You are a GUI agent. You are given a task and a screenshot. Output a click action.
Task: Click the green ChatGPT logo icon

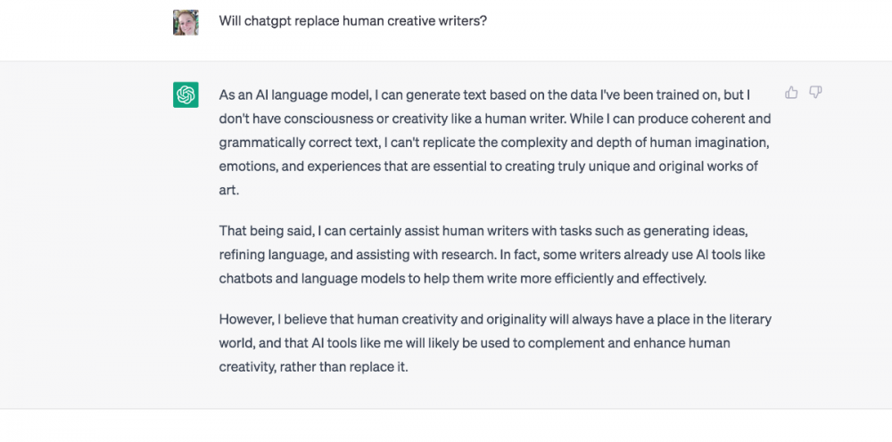tap(186, 94)
